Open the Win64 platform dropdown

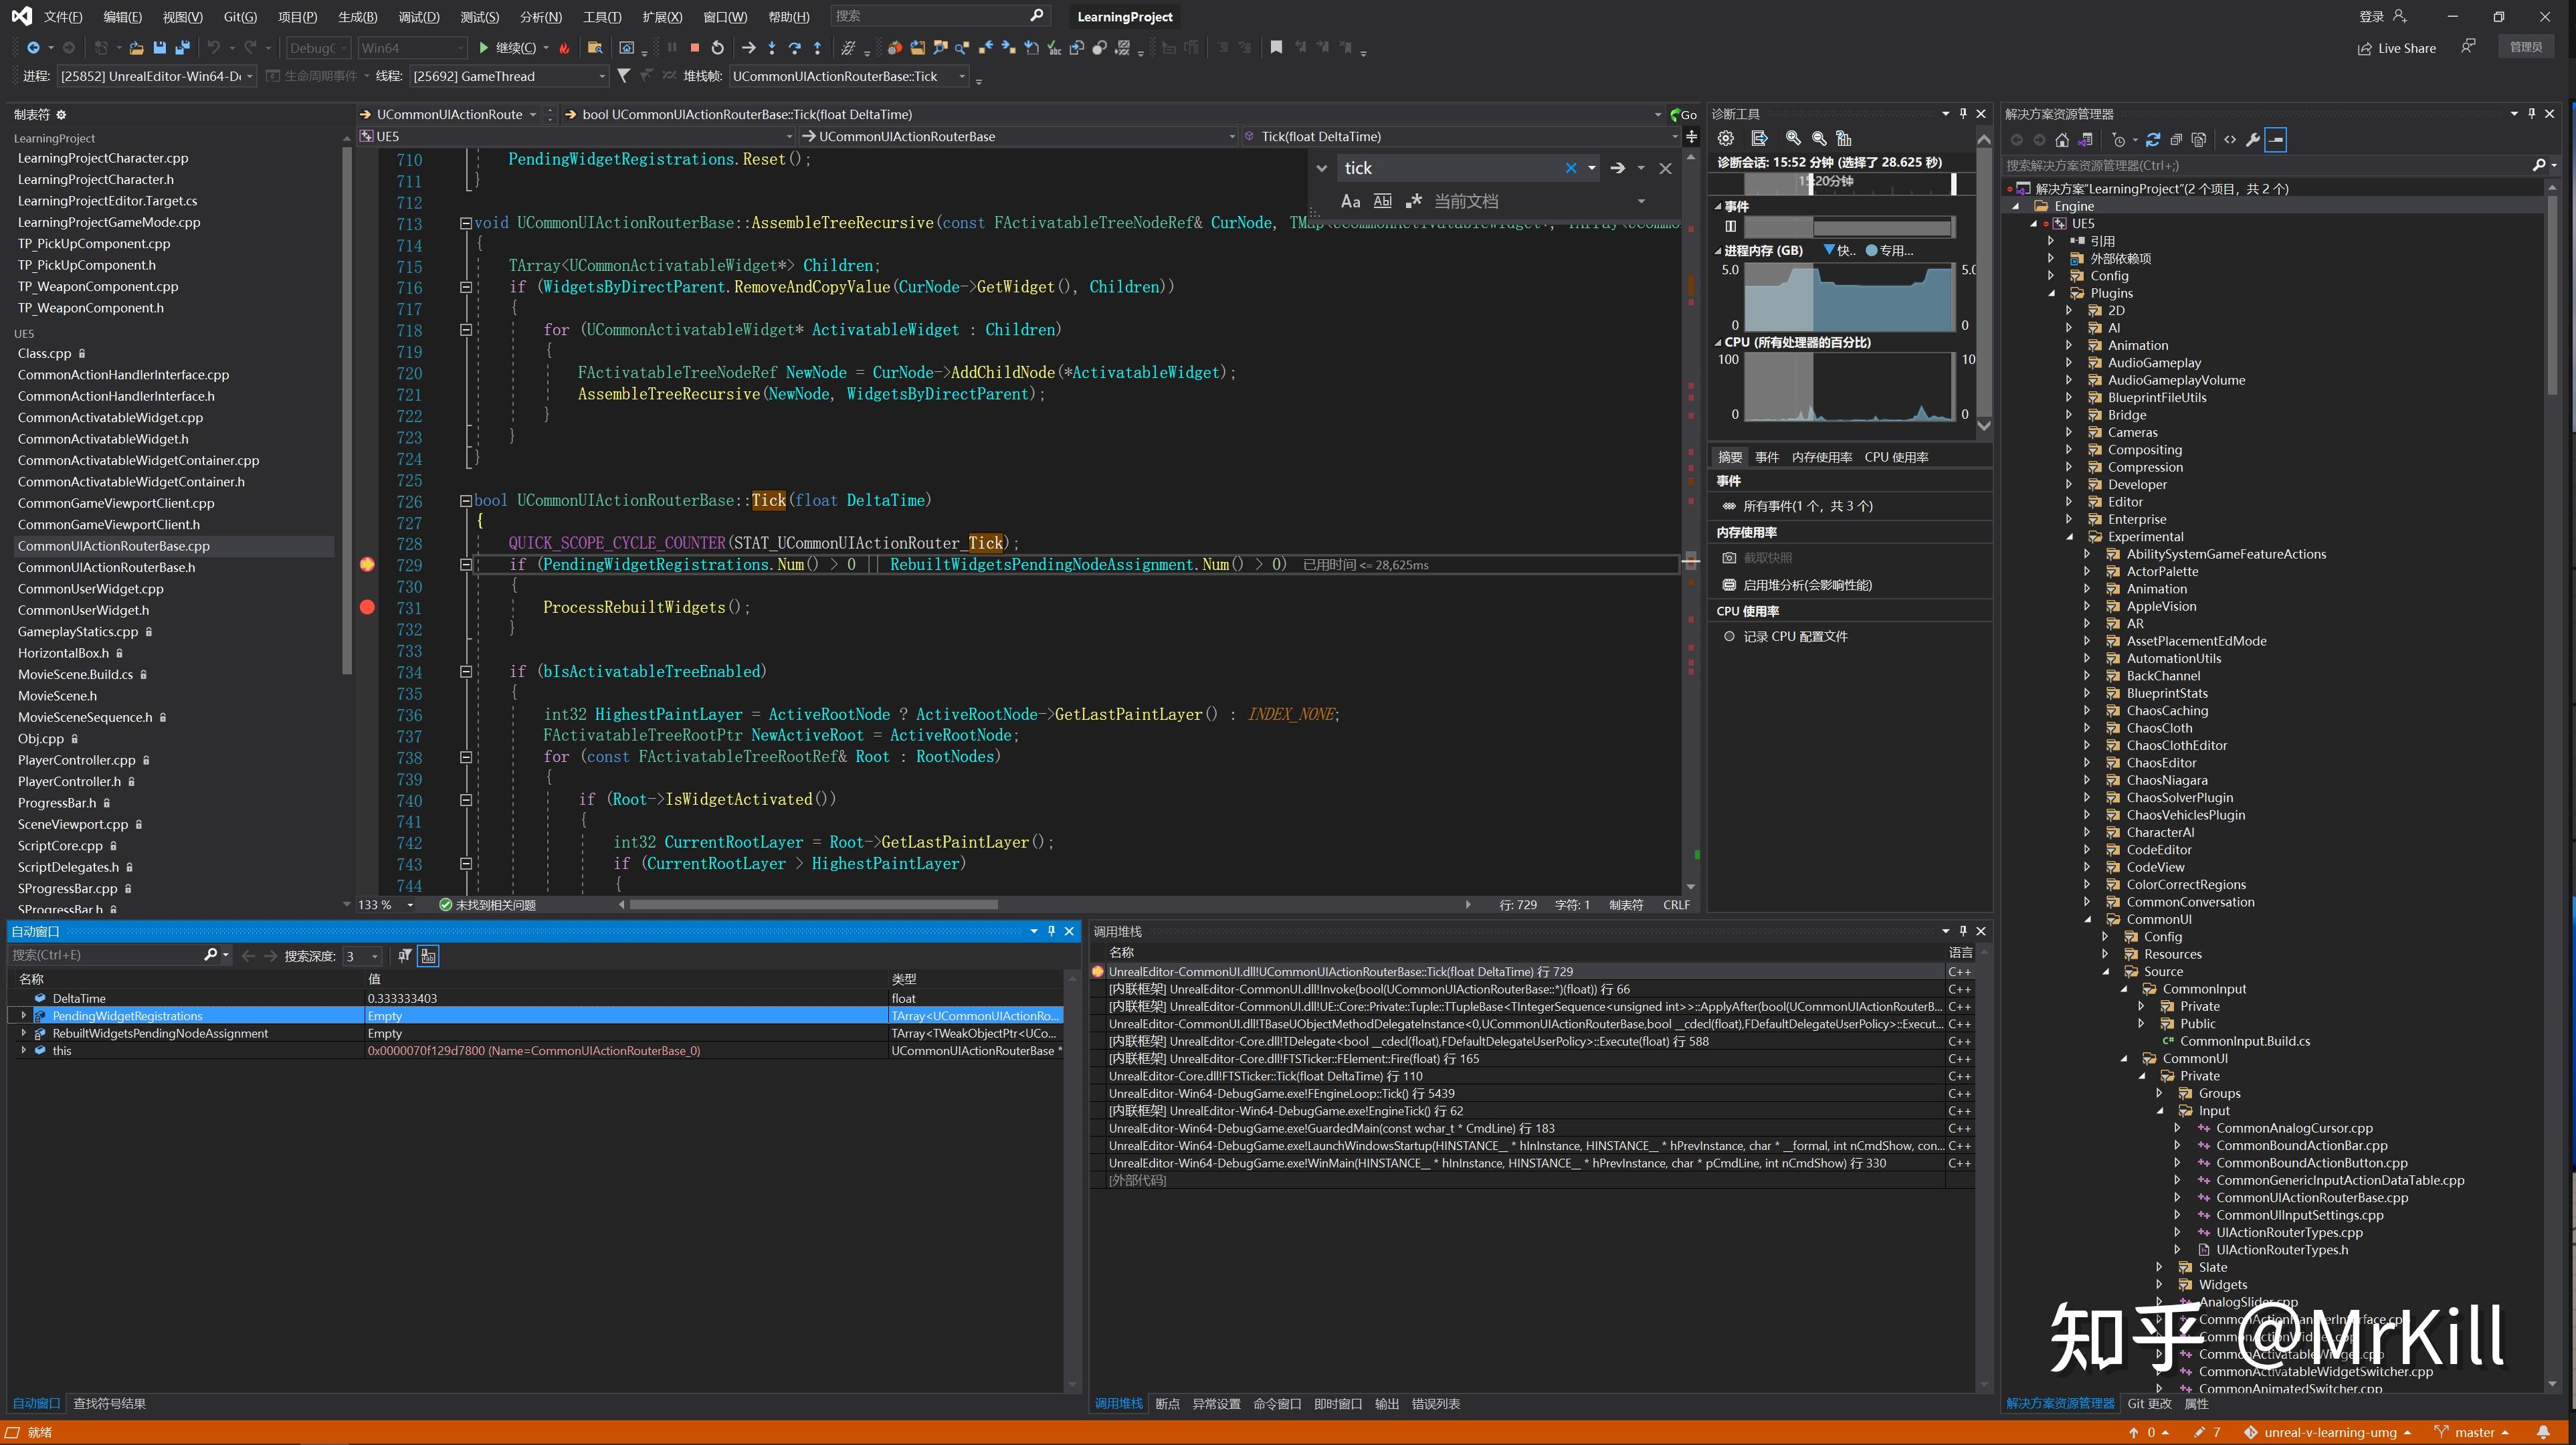(x=412, y=48)
